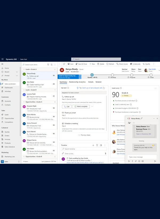Expand the Recent menu chevron

(17, 72)
